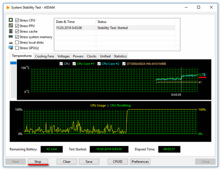
Task: Click the Stop button
Action: 38,161
